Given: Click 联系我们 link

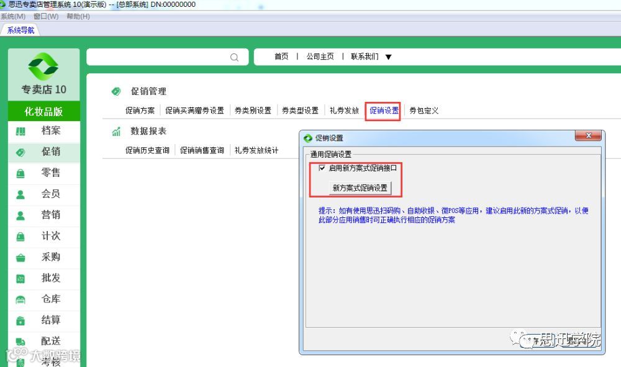Looking at the screenshot, I should point(365,57).
